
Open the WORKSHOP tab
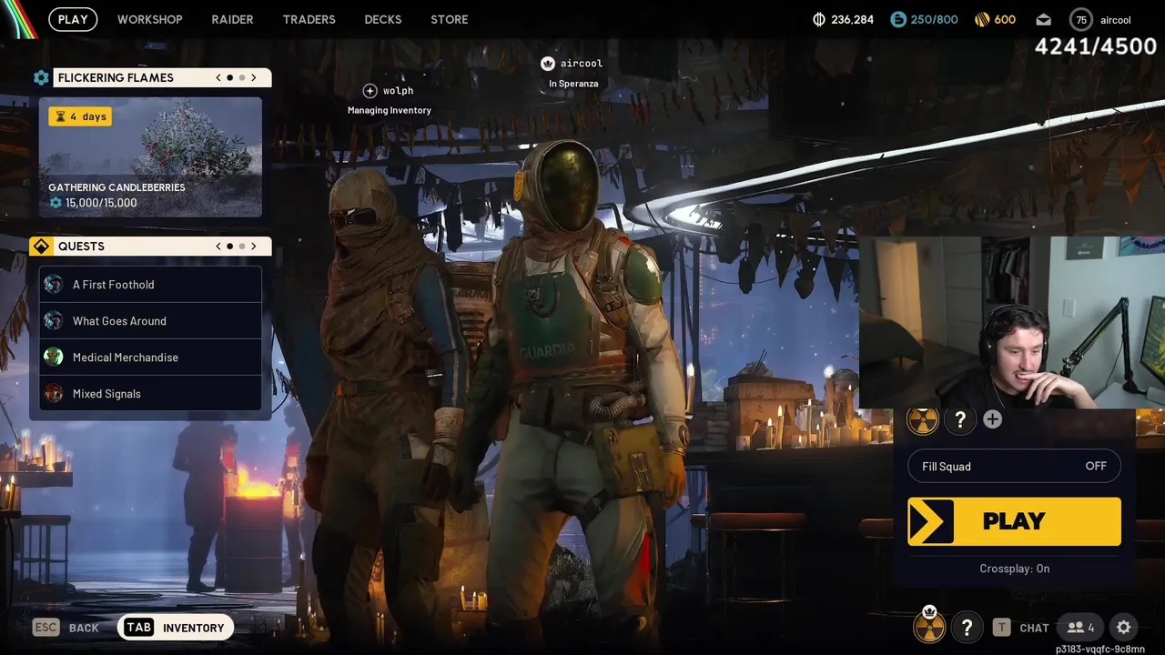pos(149,19)
